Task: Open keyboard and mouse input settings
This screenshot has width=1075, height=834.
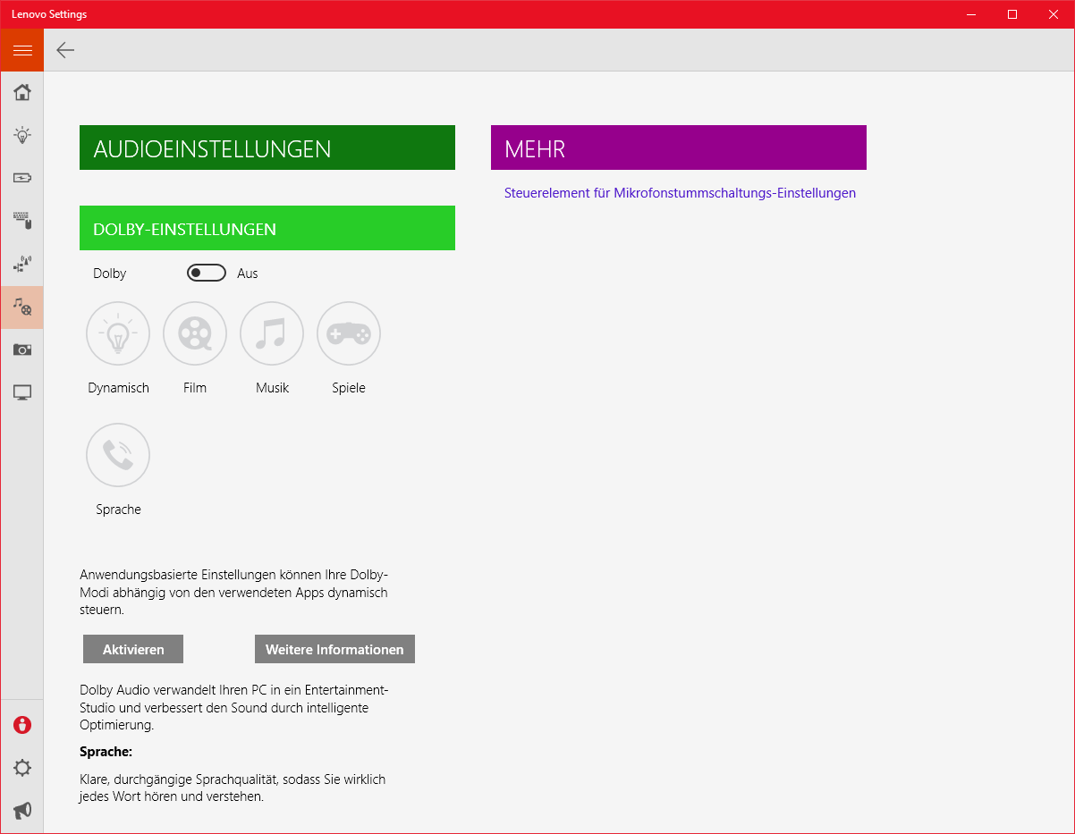Action: tap(22, 221)
